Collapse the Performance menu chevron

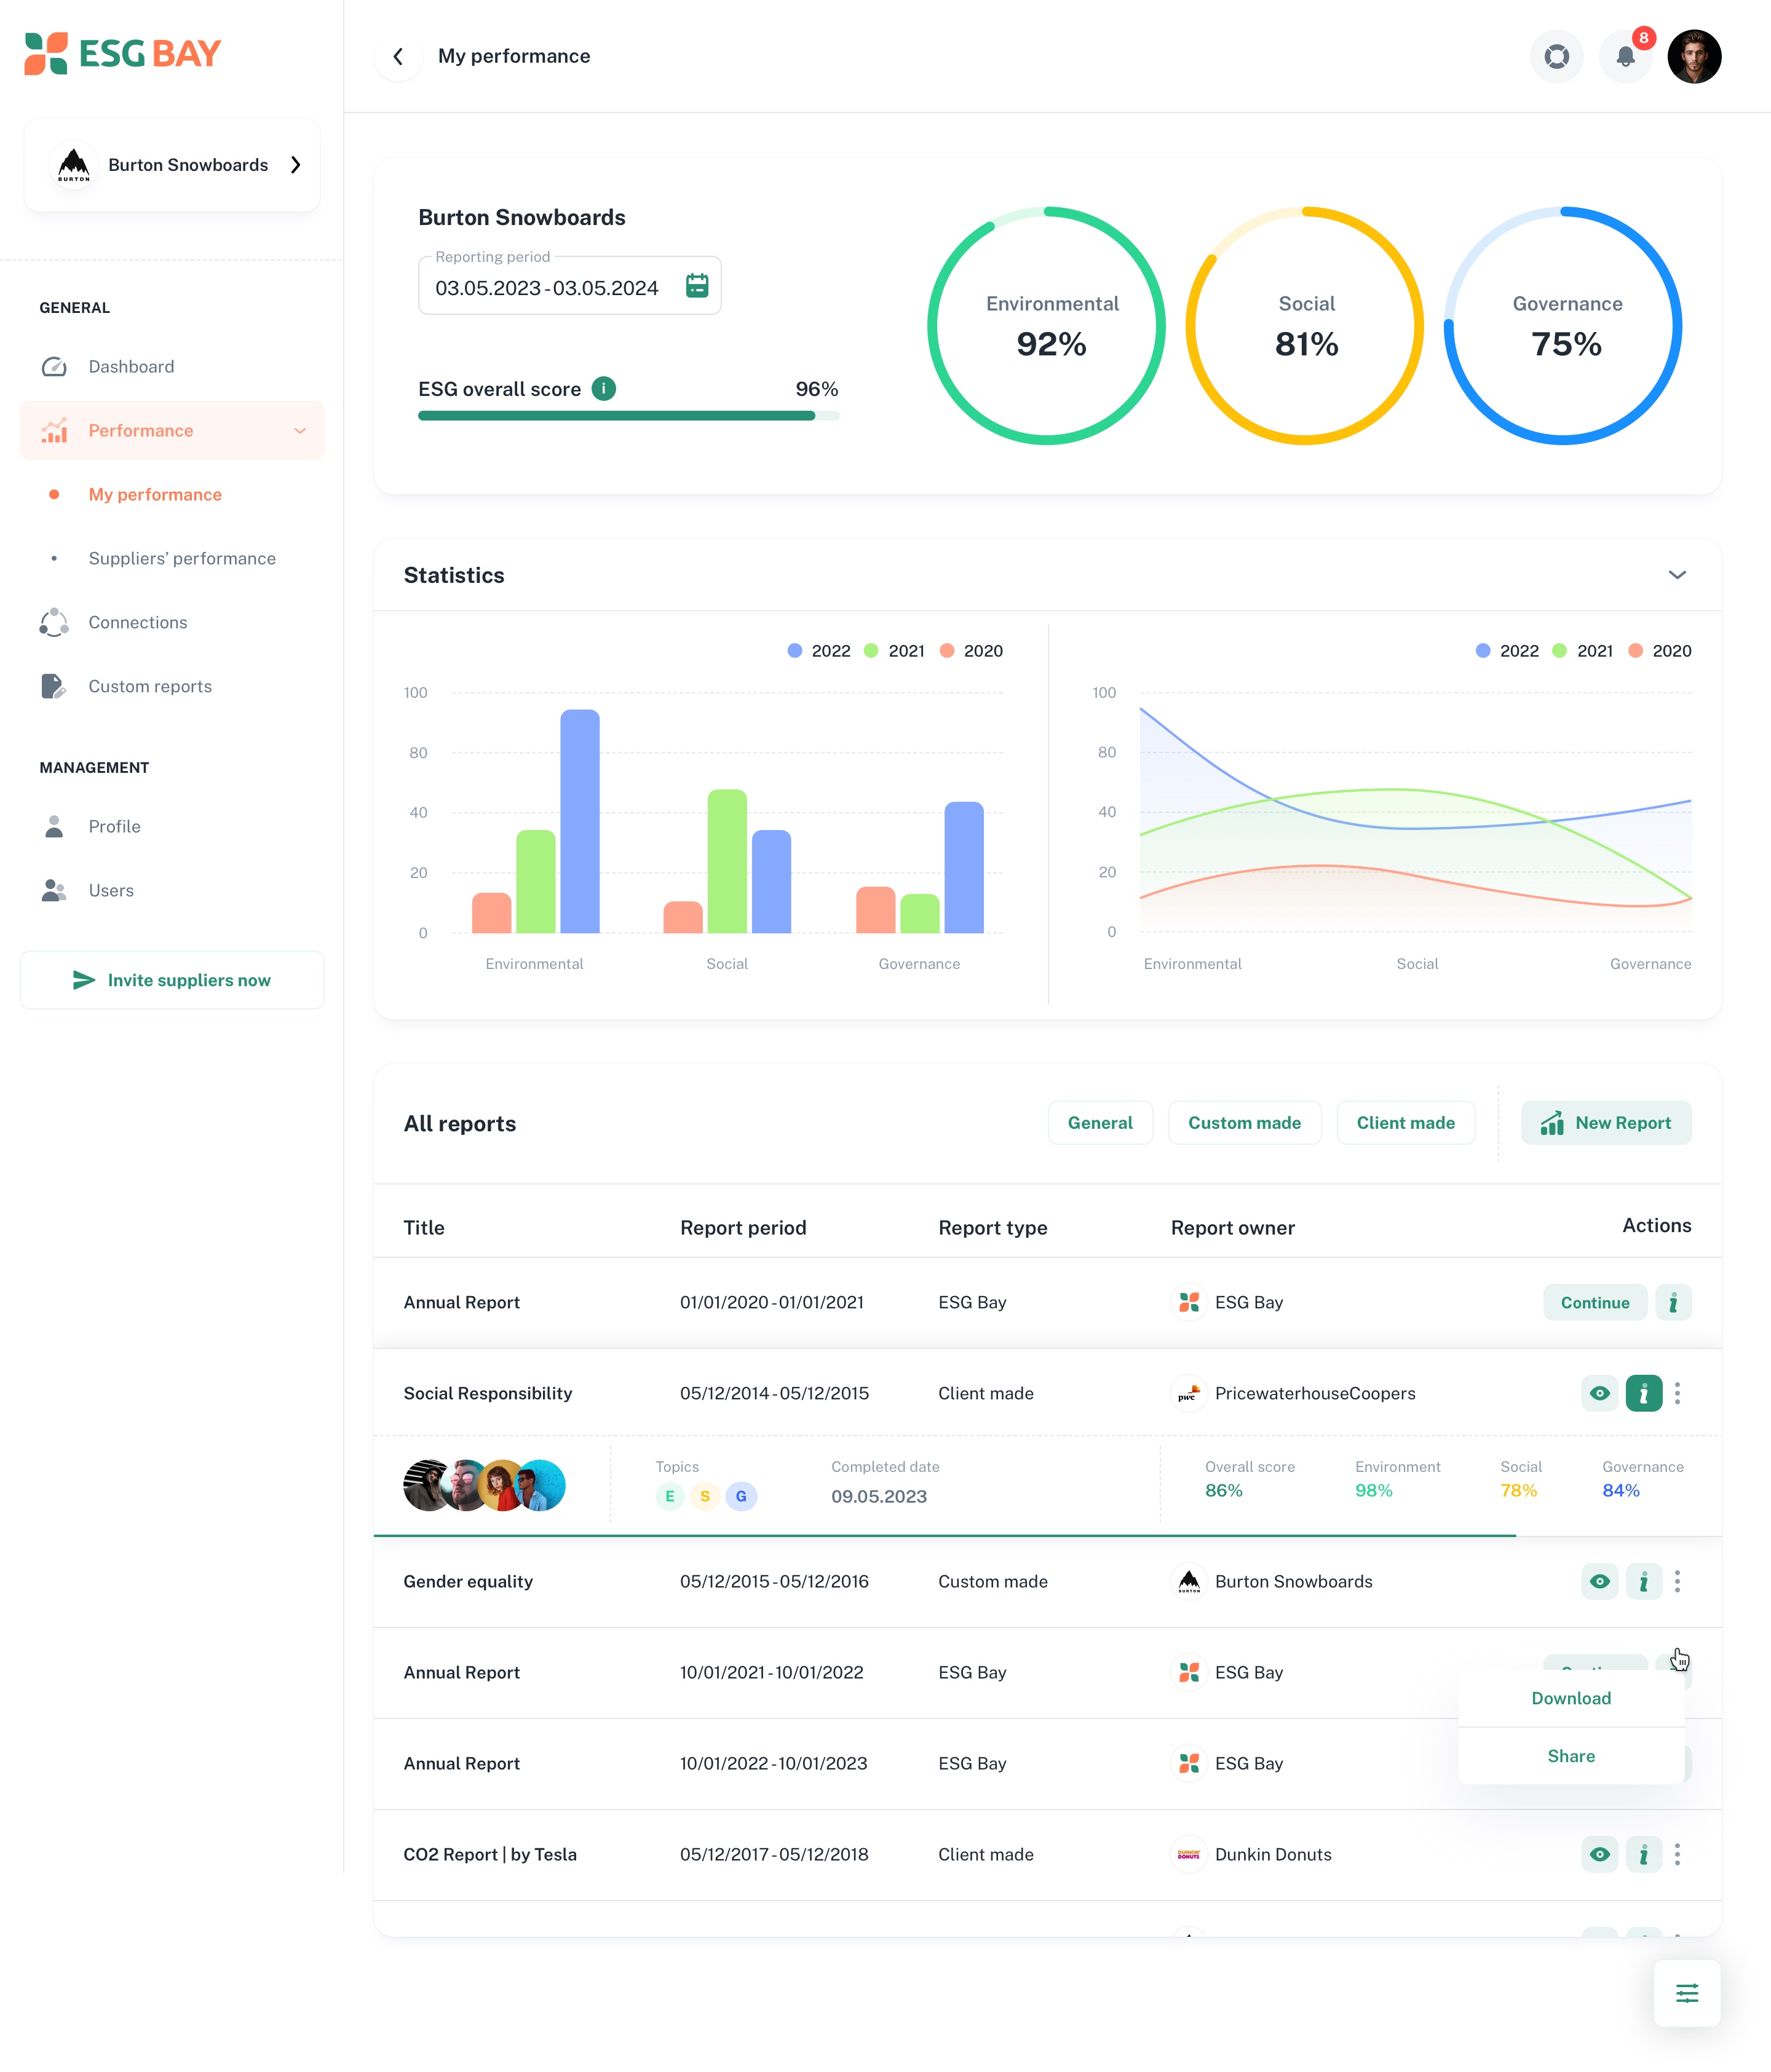(x=300, y=431)
